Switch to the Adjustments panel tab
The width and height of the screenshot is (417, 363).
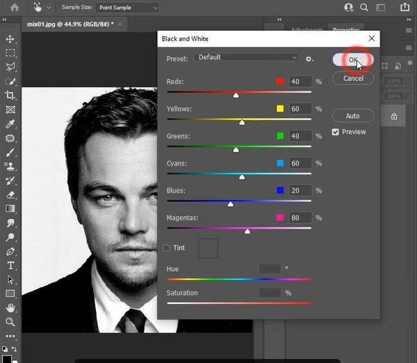click(306, 29)
